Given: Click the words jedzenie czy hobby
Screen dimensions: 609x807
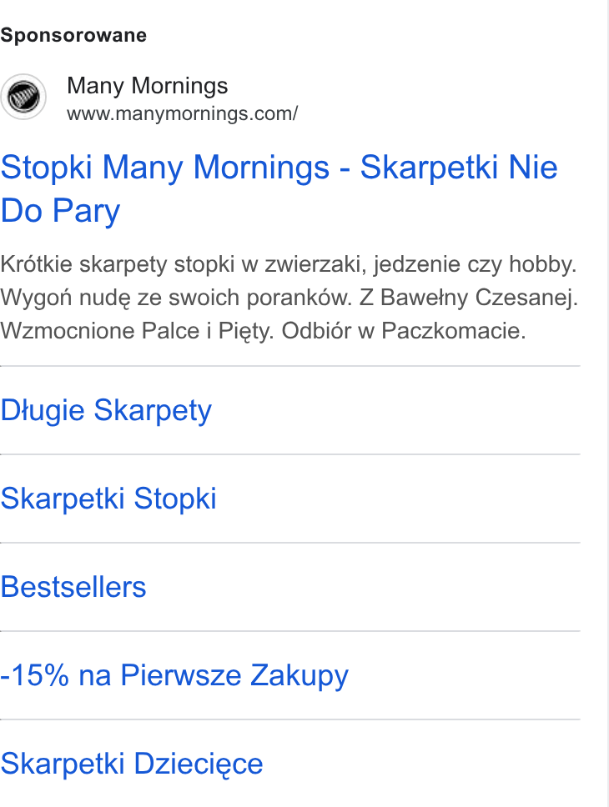Looking at the screenshot, I should 475,264.
